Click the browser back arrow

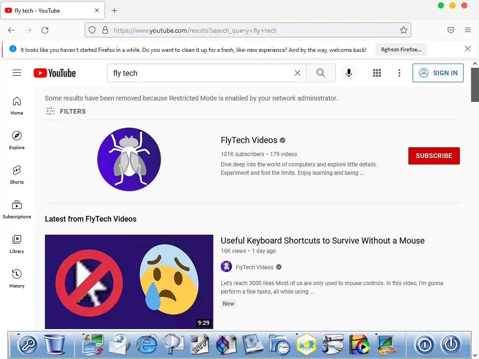[x=11, y=30]
